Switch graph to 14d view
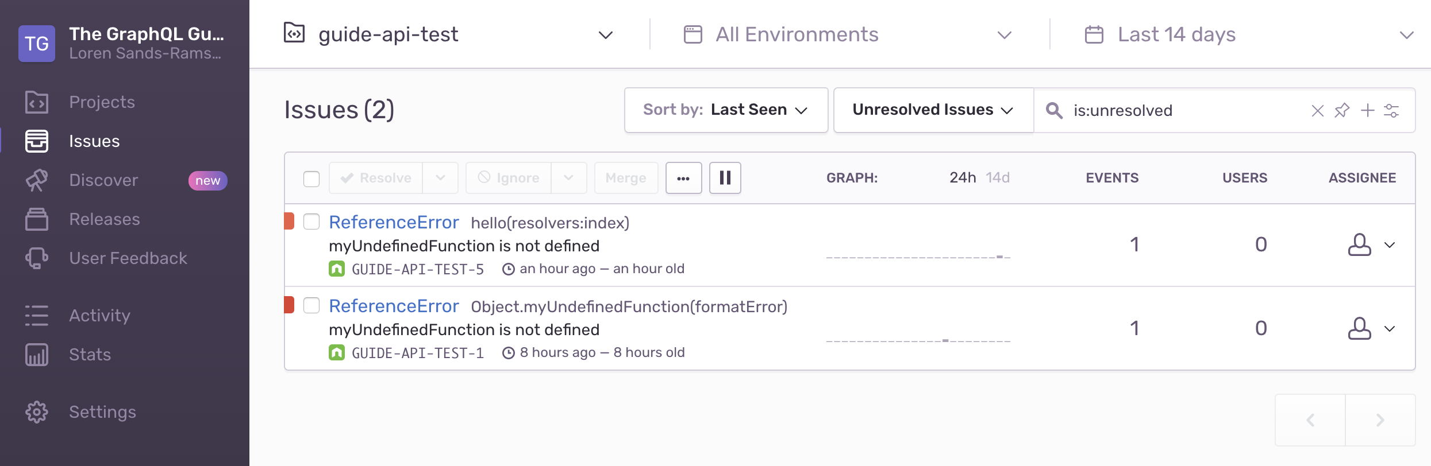This screenshot has height=466, width=1431. pos(998,178)
